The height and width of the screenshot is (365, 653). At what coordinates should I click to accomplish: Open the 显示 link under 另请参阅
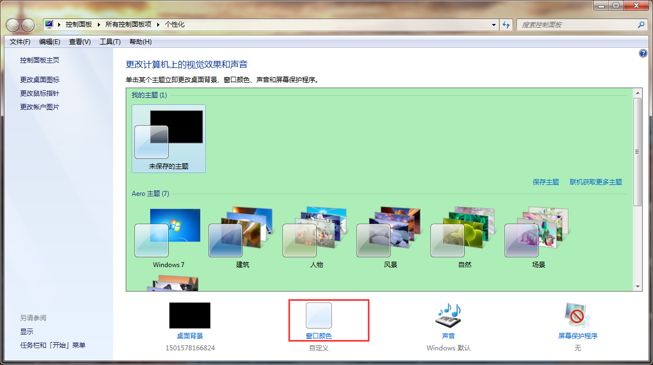tap(27, 331)
